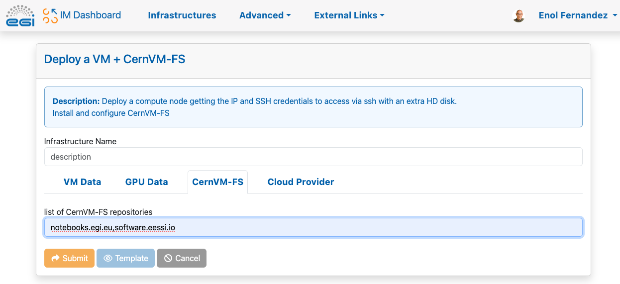Expand the Advanced dropdown menu
The image size is (620, 284).
click(265, 15)
